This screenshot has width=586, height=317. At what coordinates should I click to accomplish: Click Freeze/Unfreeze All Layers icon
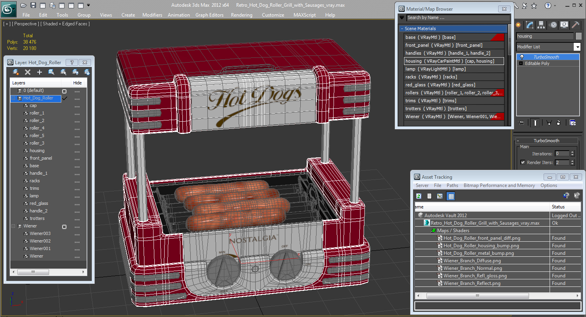(87, 72)
